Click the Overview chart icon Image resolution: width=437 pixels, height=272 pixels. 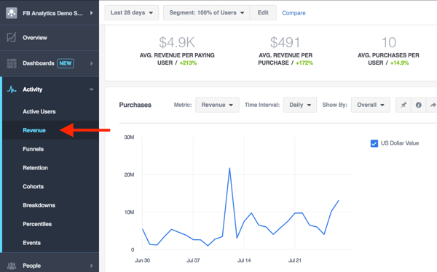(12, 37)
